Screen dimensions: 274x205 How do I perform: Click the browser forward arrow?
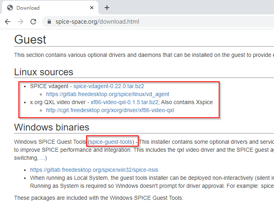pyautogui.click(x=20, y=22)
